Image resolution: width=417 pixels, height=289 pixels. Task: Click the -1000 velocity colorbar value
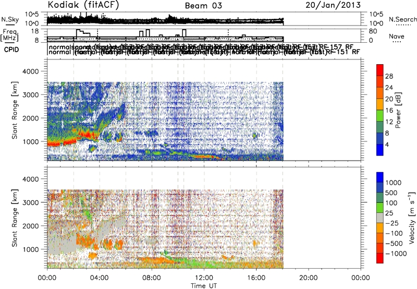click(396, 254)
